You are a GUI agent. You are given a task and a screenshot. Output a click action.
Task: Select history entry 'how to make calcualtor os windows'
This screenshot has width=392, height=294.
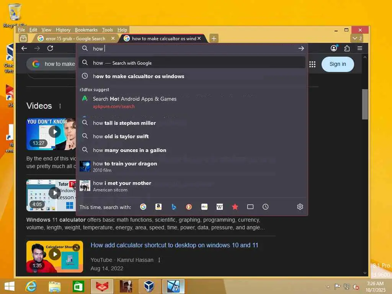tap(192, 76)
